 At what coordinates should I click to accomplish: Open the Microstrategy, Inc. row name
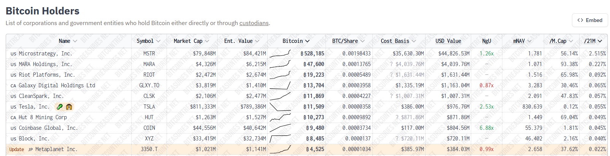coord(45,54)
